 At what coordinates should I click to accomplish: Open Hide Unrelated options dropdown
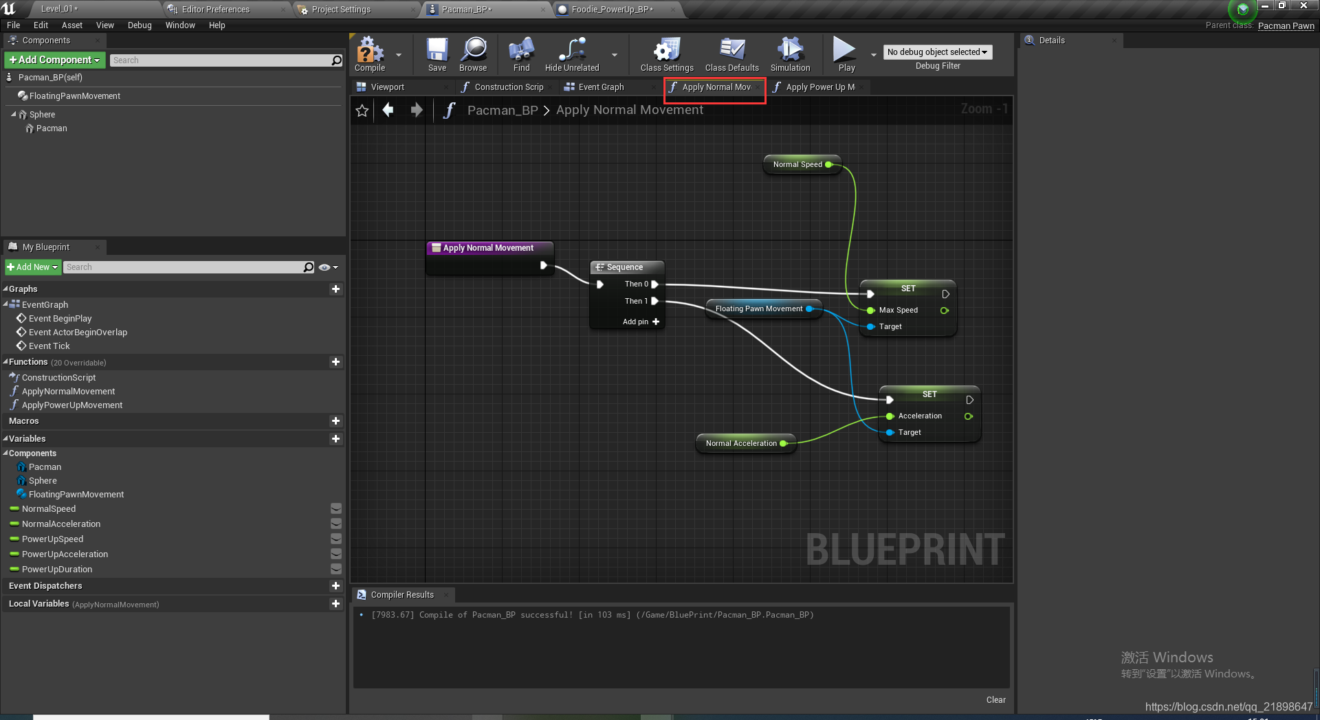pos(615,55)
